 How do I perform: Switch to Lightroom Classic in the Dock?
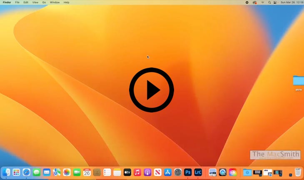click(198, 172)
